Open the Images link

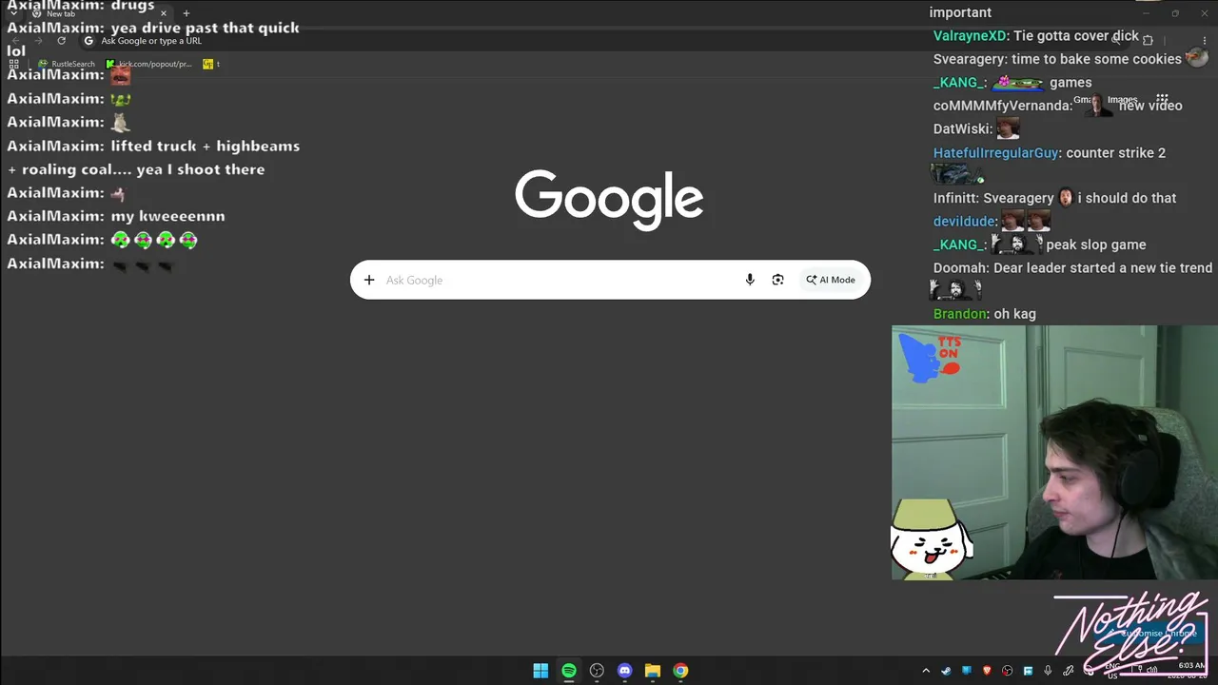click(x=1123, y=99)
